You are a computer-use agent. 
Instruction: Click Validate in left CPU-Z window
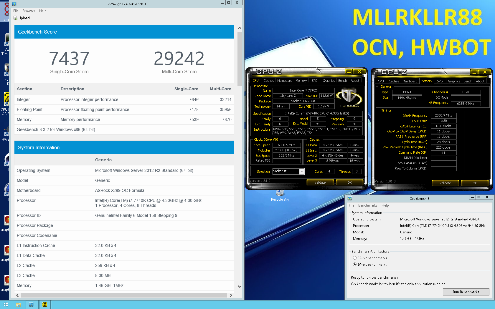[x=320, y=182]
